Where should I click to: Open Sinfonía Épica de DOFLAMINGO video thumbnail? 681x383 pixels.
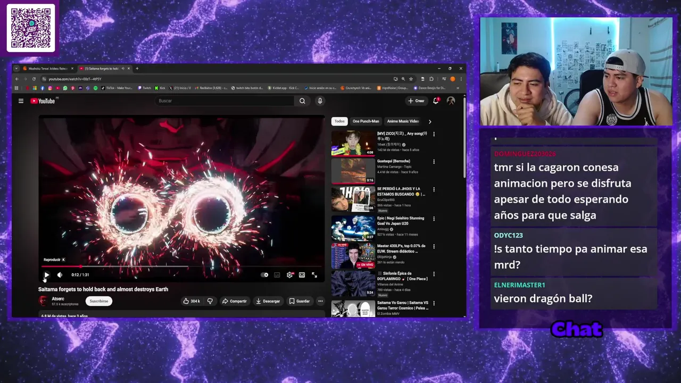[353, 284]
